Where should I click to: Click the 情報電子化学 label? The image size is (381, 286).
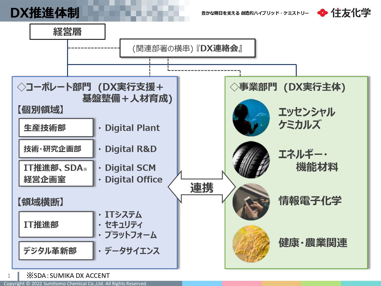pyautogui.click(x=310, y=201)
